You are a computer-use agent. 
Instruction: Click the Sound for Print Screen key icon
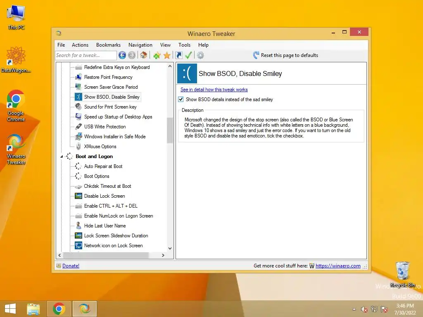tap(78, 107)
